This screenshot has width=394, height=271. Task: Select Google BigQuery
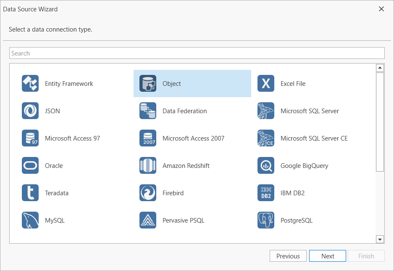pyautogui.click(x=304, y=165)
